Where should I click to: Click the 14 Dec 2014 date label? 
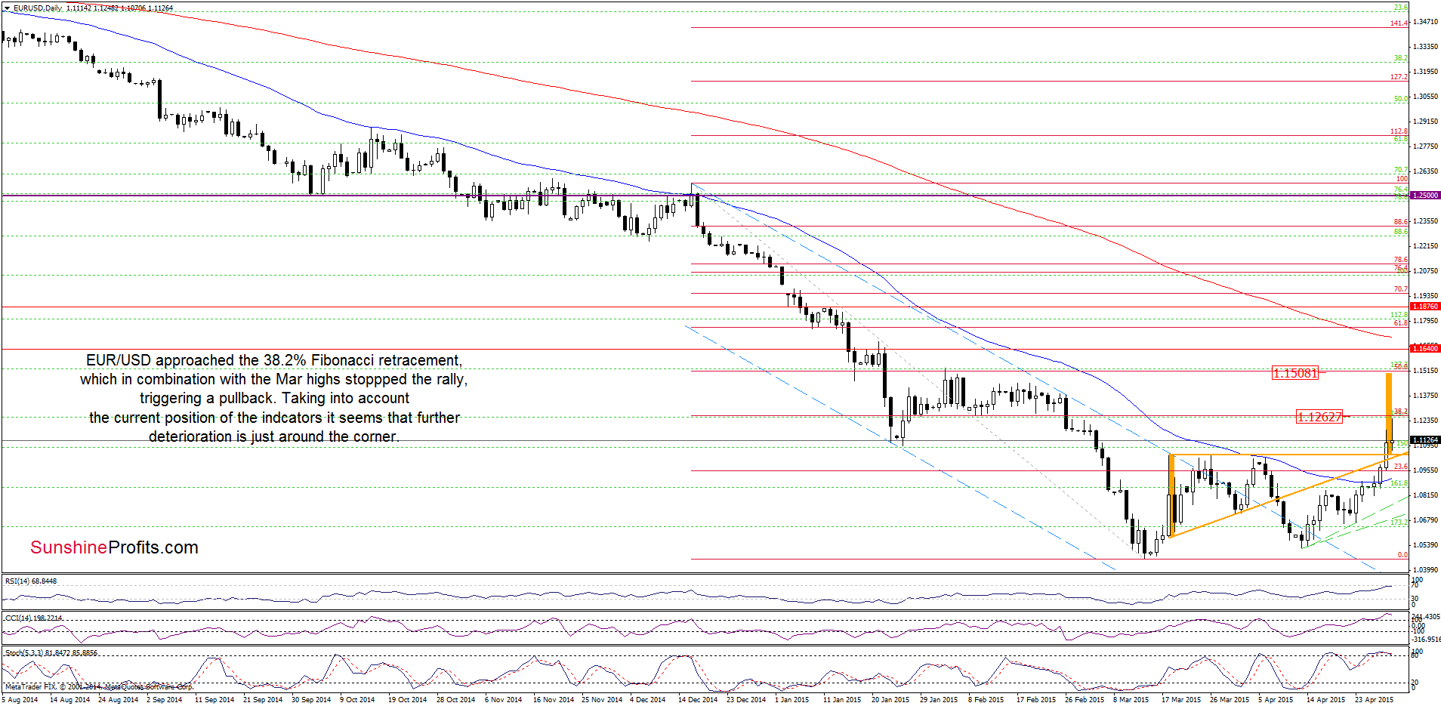pos(698,700)
